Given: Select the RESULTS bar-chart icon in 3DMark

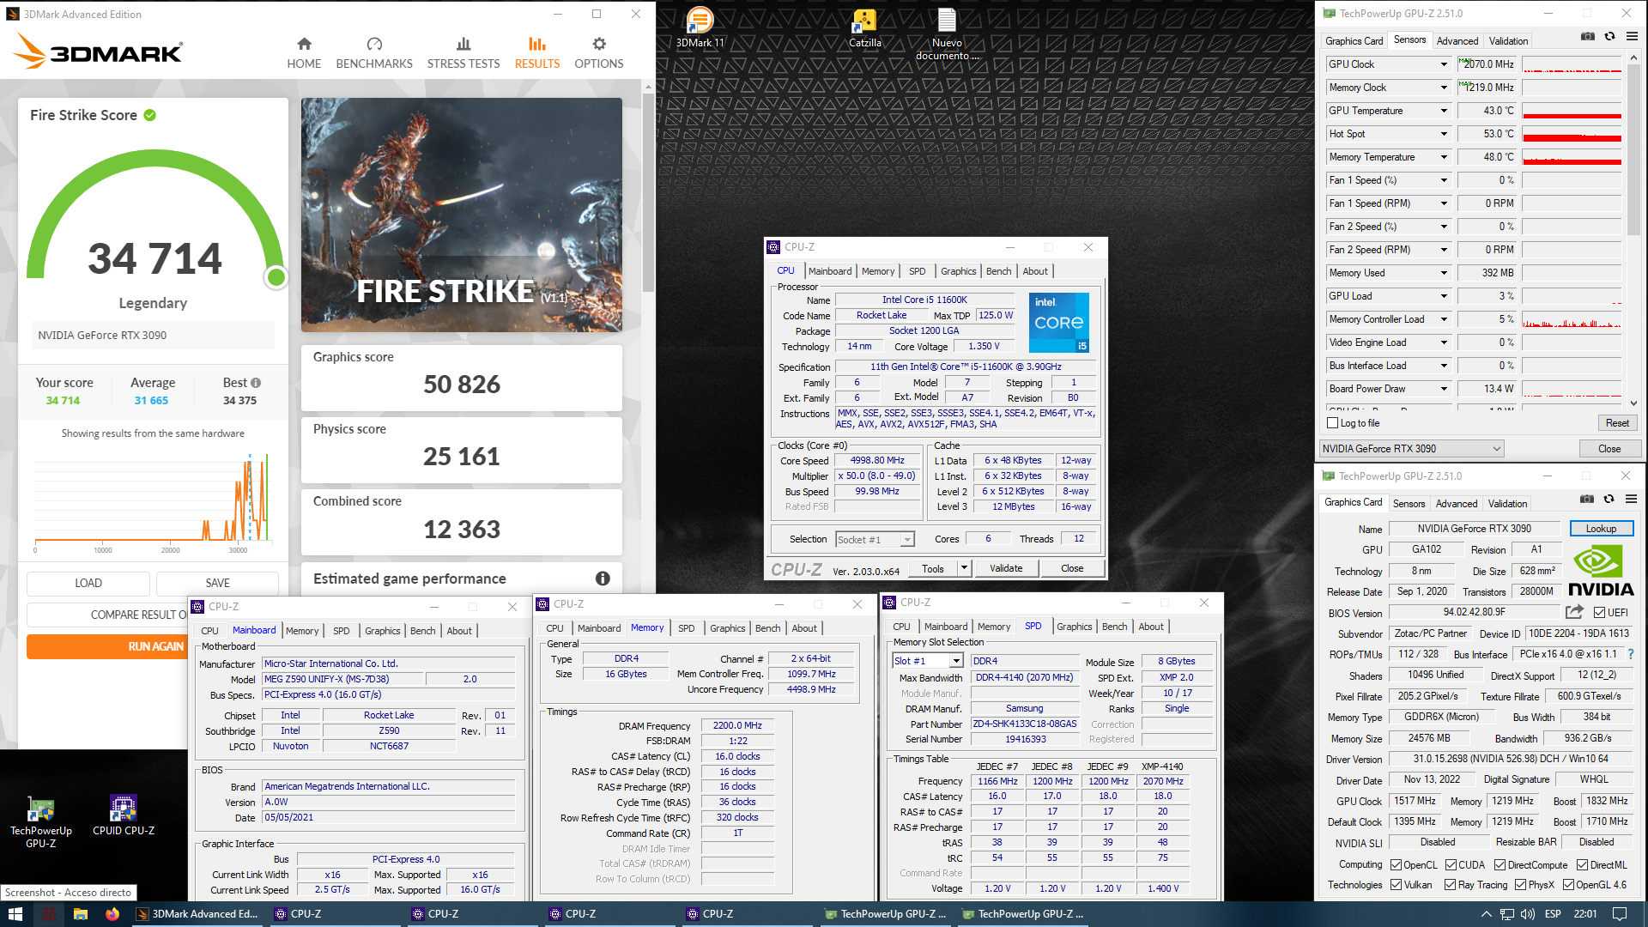Looking at the screenshot, I should point(537,44).
